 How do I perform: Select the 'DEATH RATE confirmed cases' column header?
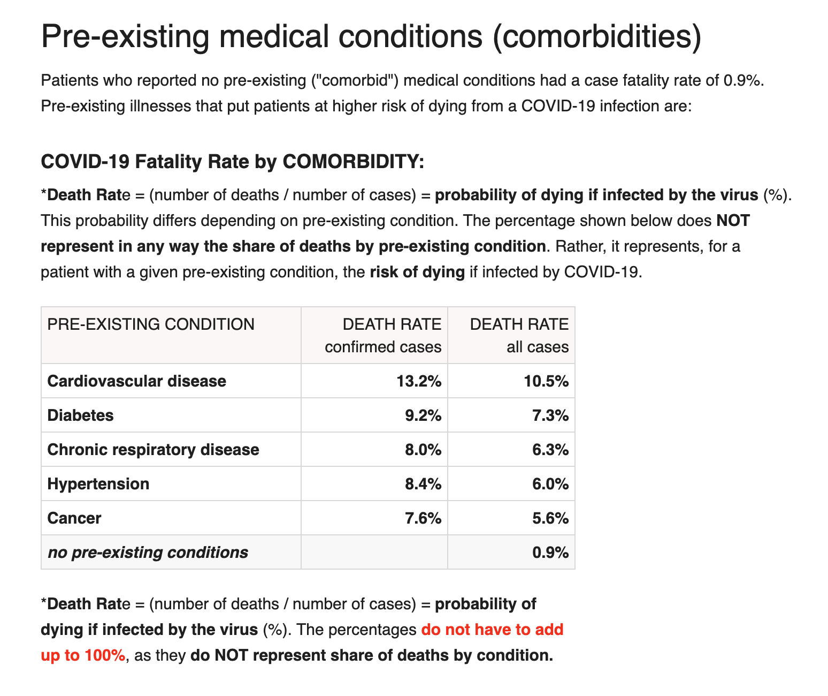click(x=383, y=336)
